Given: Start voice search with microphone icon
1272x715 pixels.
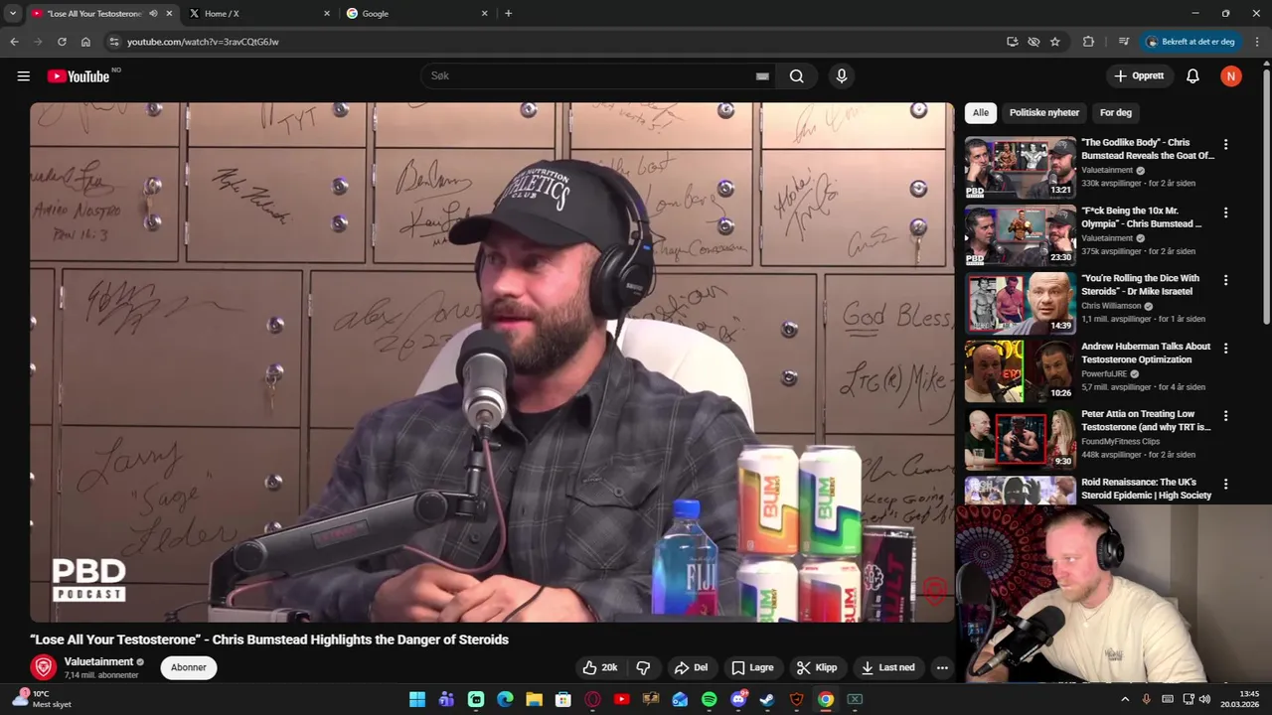Looking at the screenshot, I should pyautogui.click(x=842, y=76).
